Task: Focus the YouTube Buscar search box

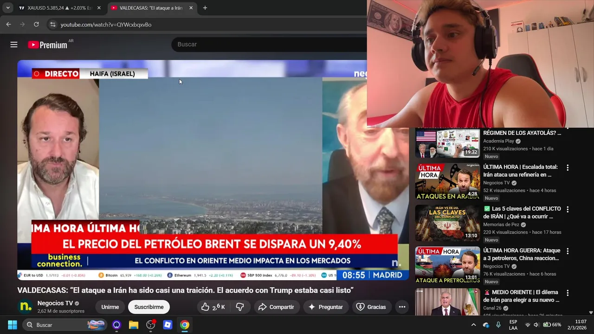Action: click(269, 45)
